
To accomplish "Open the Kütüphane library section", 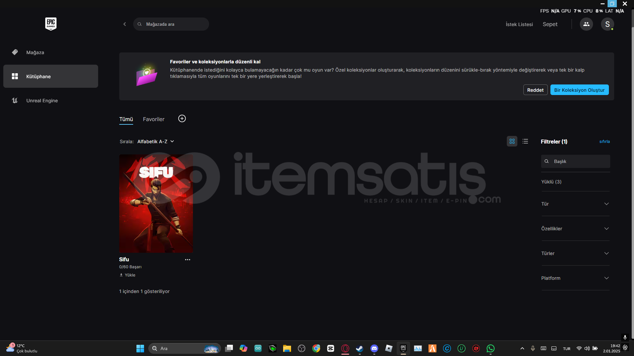I will (x=51, y=76).
